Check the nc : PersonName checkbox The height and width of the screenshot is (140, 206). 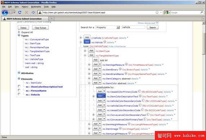(x=19, y=90)
